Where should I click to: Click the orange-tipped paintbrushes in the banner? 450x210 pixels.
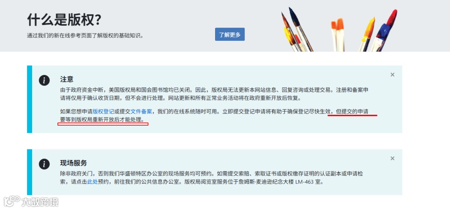click(x=337, y=35)
